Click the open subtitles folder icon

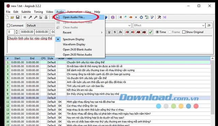click(12, 17)
